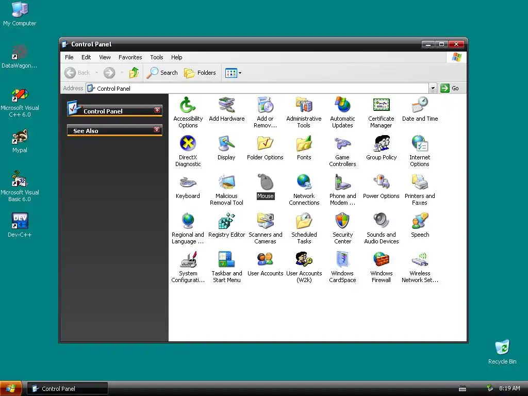Open the Tools menu

(157, 57)
